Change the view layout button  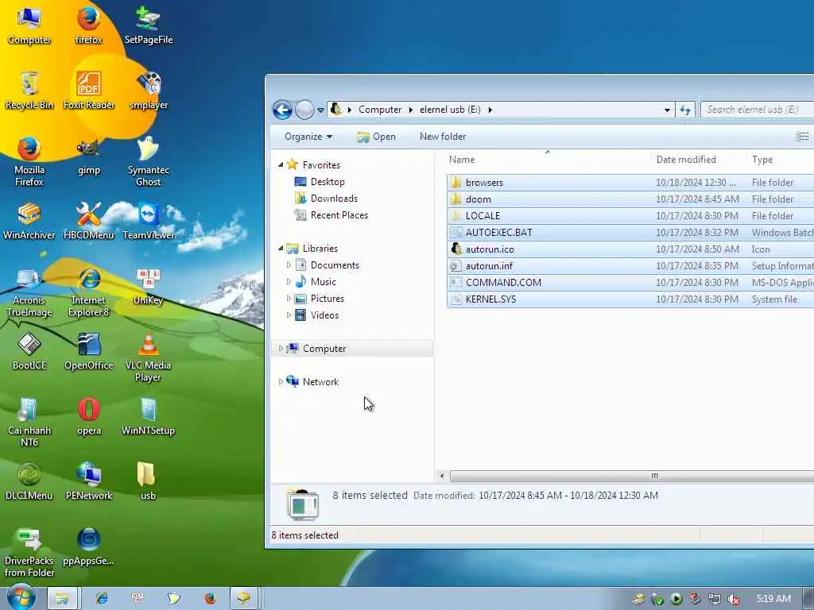click(x=803, y=137)
